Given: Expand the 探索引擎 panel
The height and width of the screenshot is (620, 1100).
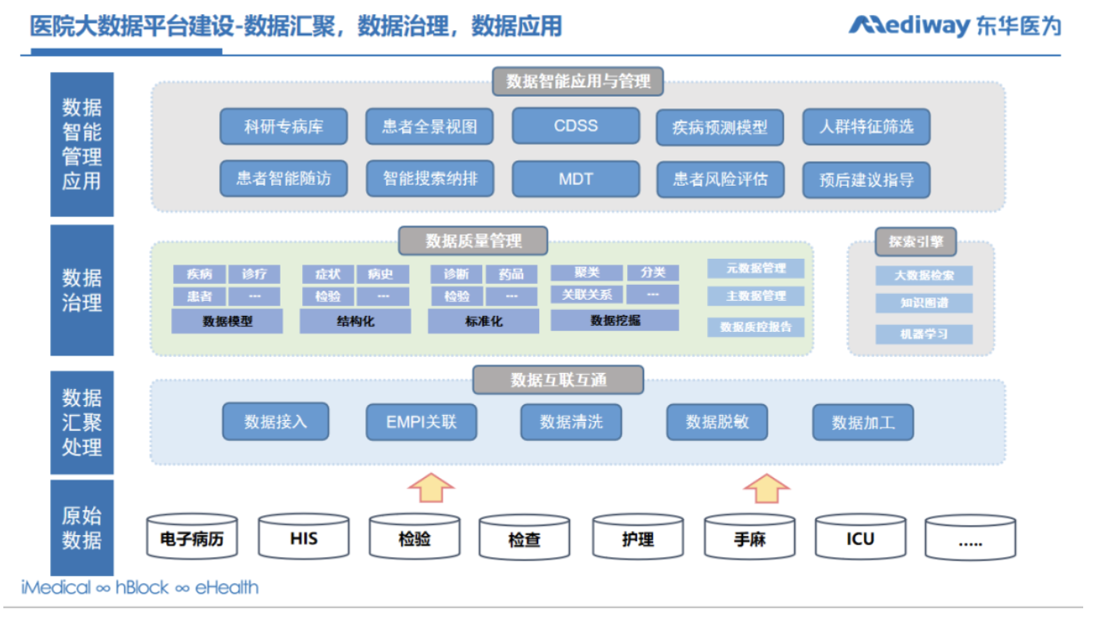Looking at the screenshot, I should tap(914, 241).
